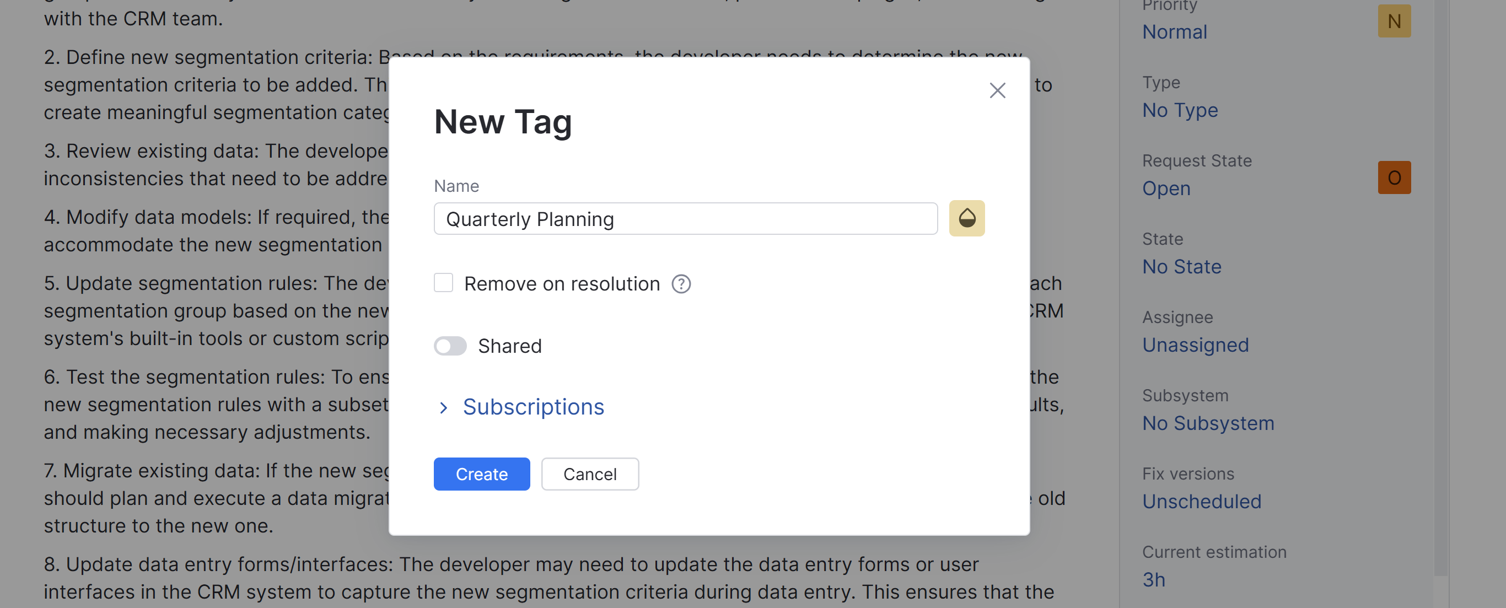Viewport: 1506px width, 608px height.
Task: Toggle the Shared switch
Action: tap(450, 346)
